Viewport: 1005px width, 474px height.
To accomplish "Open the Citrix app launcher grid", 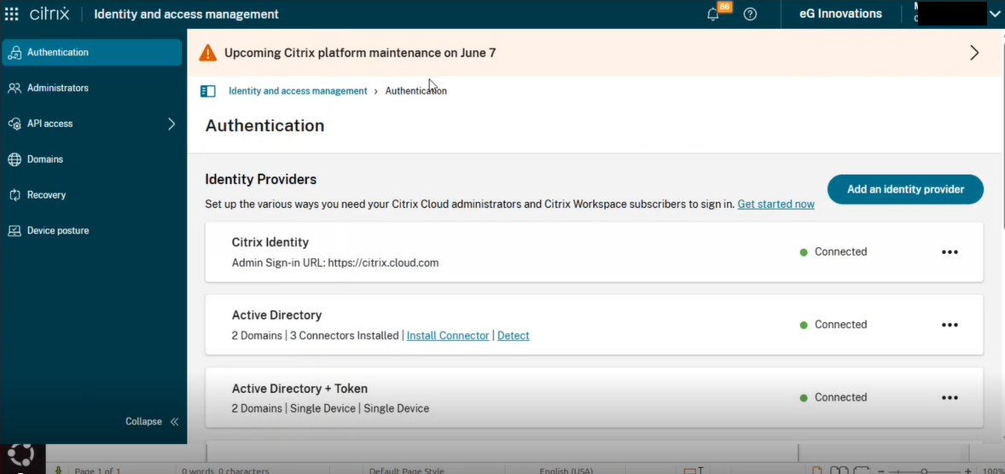I will tap(12, 14).
